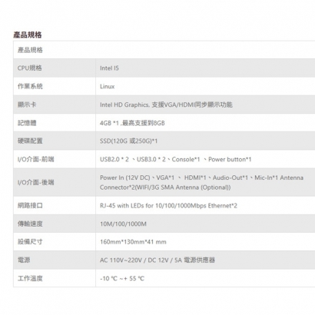Select the AC 110V~220V power value
The width and height of the screenshot is (315, 315).
(157, 260)
